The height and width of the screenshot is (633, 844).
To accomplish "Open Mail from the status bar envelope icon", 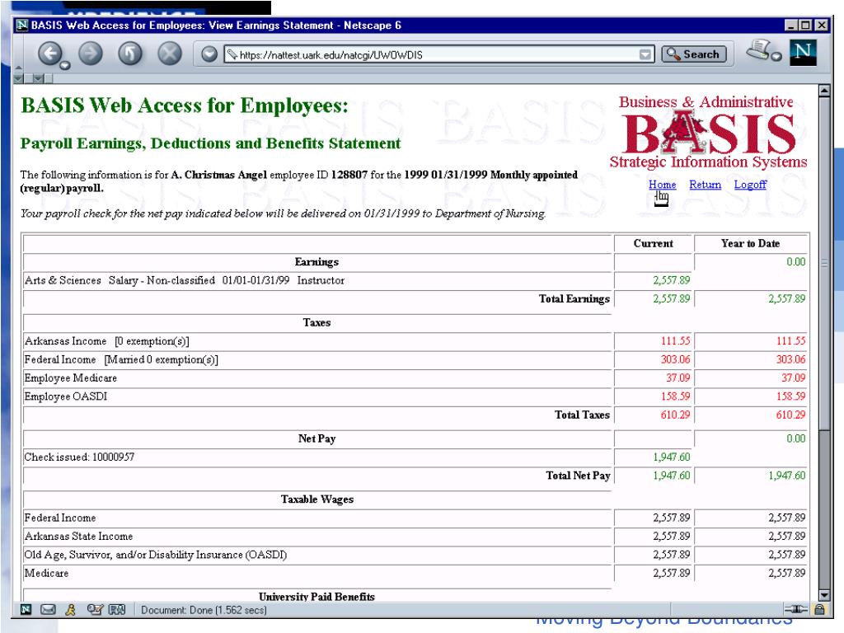I will click(48, 609).
